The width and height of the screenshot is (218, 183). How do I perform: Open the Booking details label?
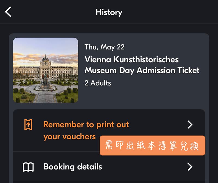pos(73,167)
